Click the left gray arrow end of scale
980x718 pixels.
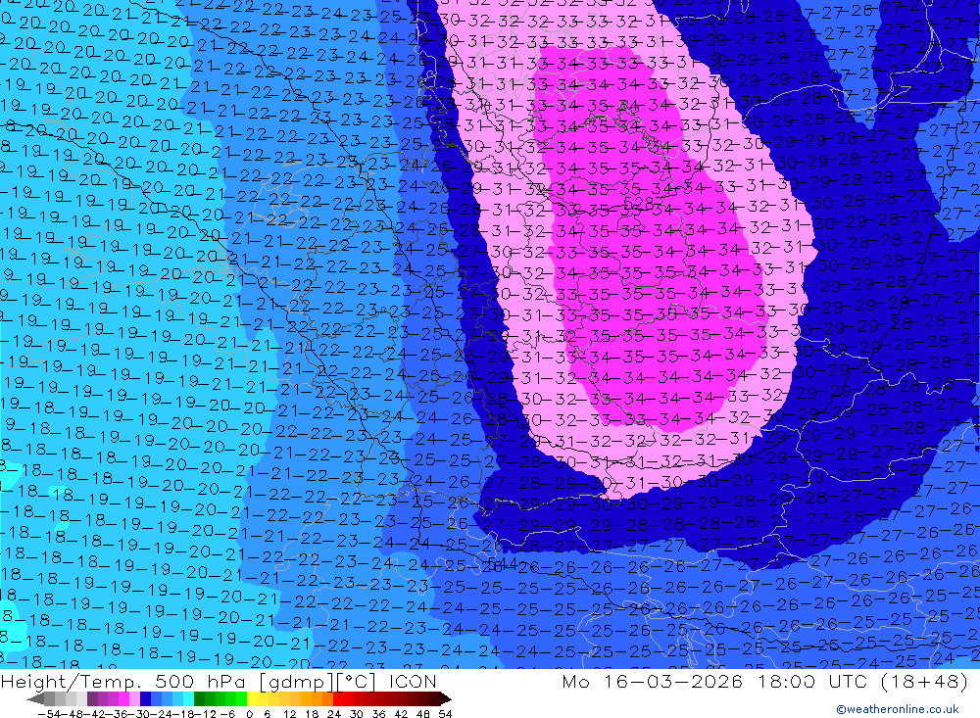(x=35, y=698)
